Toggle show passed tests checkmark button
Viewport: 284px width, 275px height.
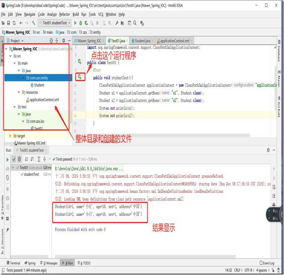point(14,159)
